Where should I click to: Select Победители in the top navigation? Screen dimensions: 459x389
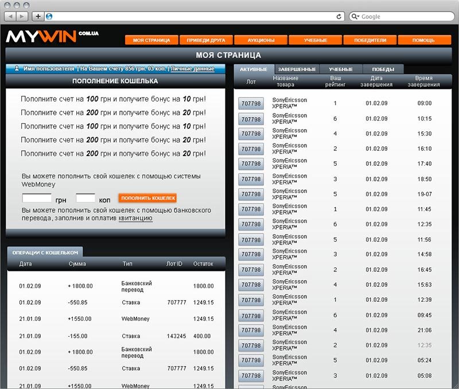coord(370,40)
